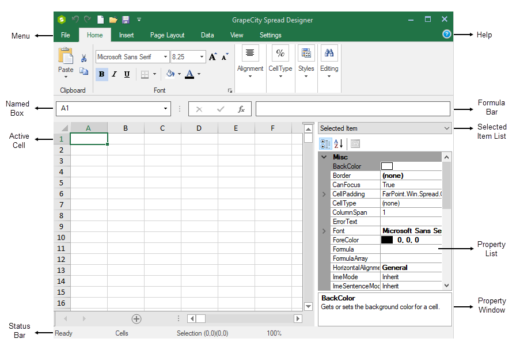The height and width of the screenshot is (350, 516).
Task: Open the Microsoft Sans Serif font dropdown
Action: (165, 57)
